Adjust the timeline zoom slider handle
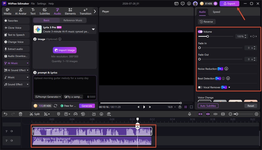Viewport: 262px width, 150px height. 237,114
